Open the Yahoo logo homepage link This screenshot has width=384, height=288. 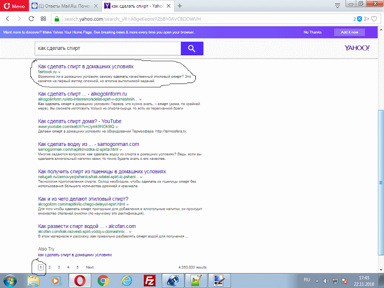[357, 48]
